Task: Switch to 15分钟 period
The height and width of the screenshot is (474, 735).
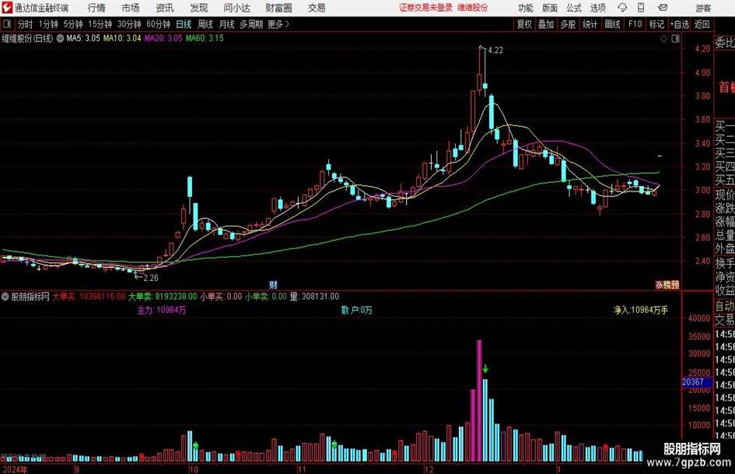Action: pos(100,24)
